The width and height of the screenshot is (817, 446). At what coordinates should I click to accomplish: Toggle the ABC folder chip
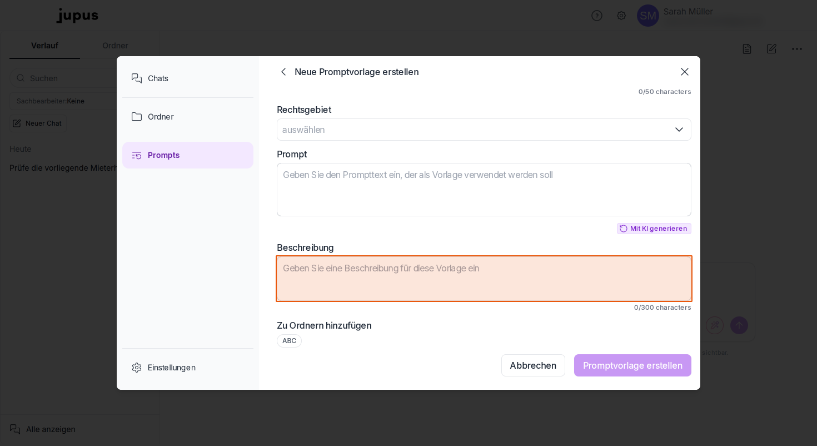[289, 341]
